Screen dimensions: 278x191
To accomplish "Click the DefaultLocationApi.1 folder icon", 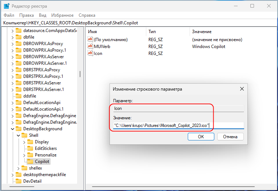I will (19, 109).
